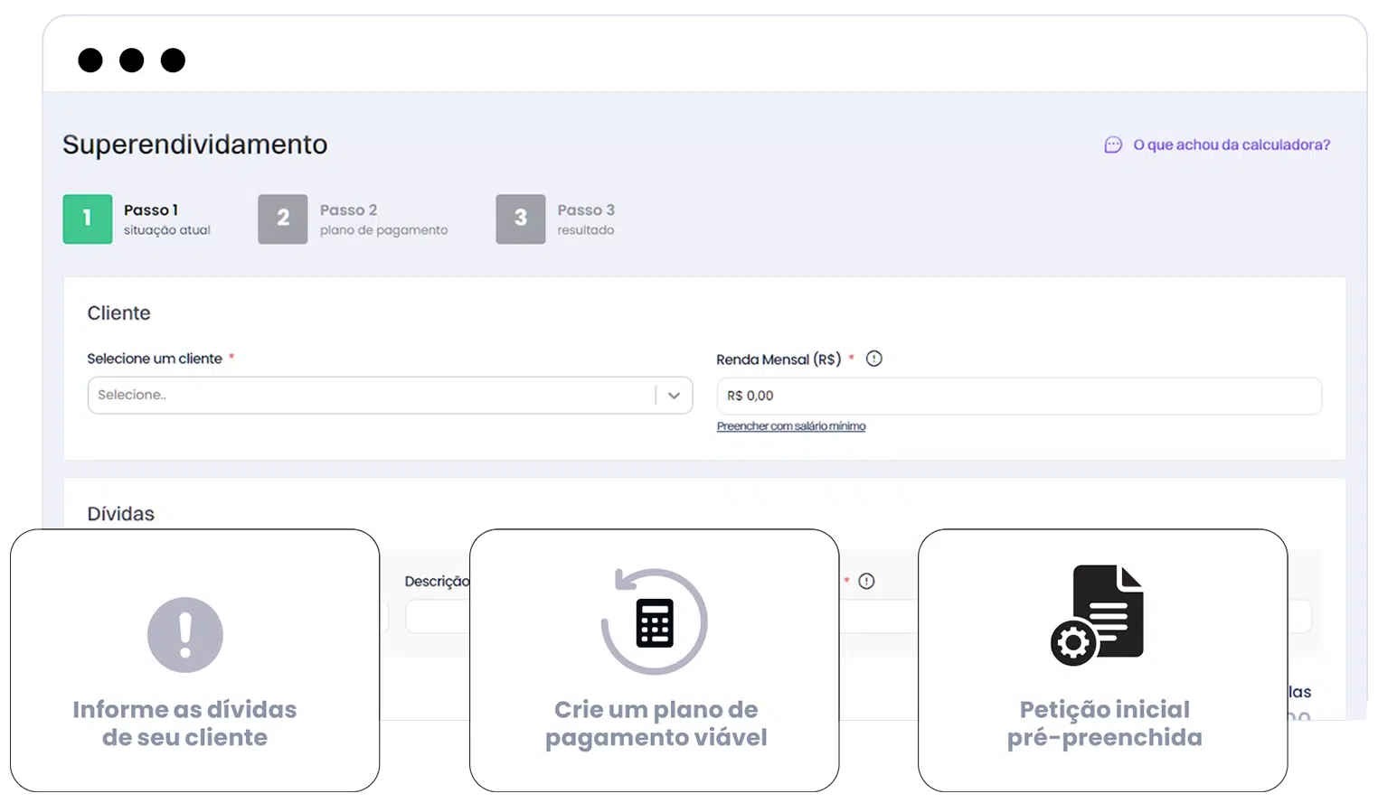Click the gray number 2 step box
This screenshot has width=1378, height=803.
pos(283,219)
